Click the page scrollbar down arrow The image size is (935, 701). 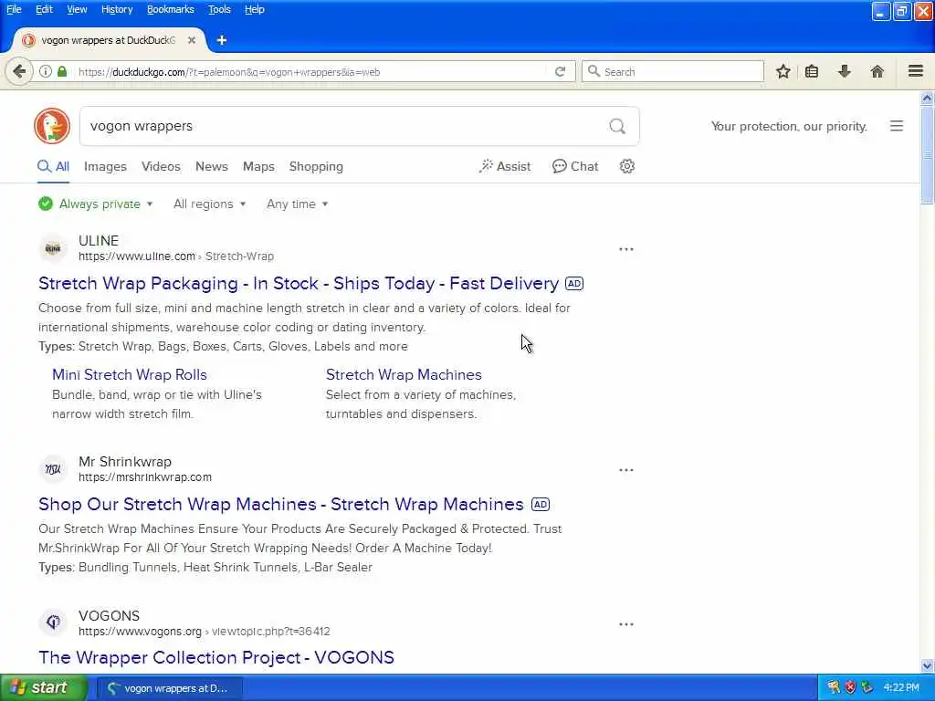pyautogui.click(x=928, y=665)
